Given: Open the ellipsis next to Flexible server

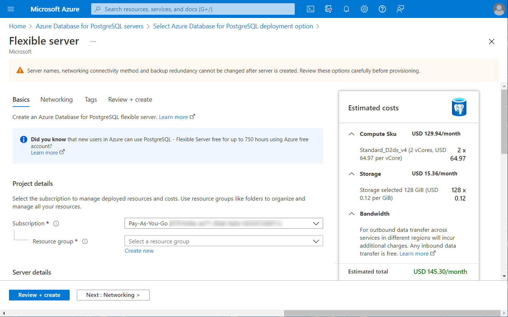Looking at the screenshot, I should tap(93, 41).
